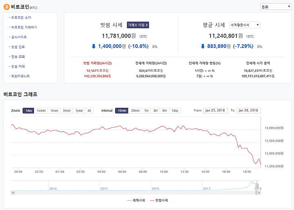Screen dimensions: 294x210
Task: Click the blue down arrow beside 883,890원
Action: point(203,46)
